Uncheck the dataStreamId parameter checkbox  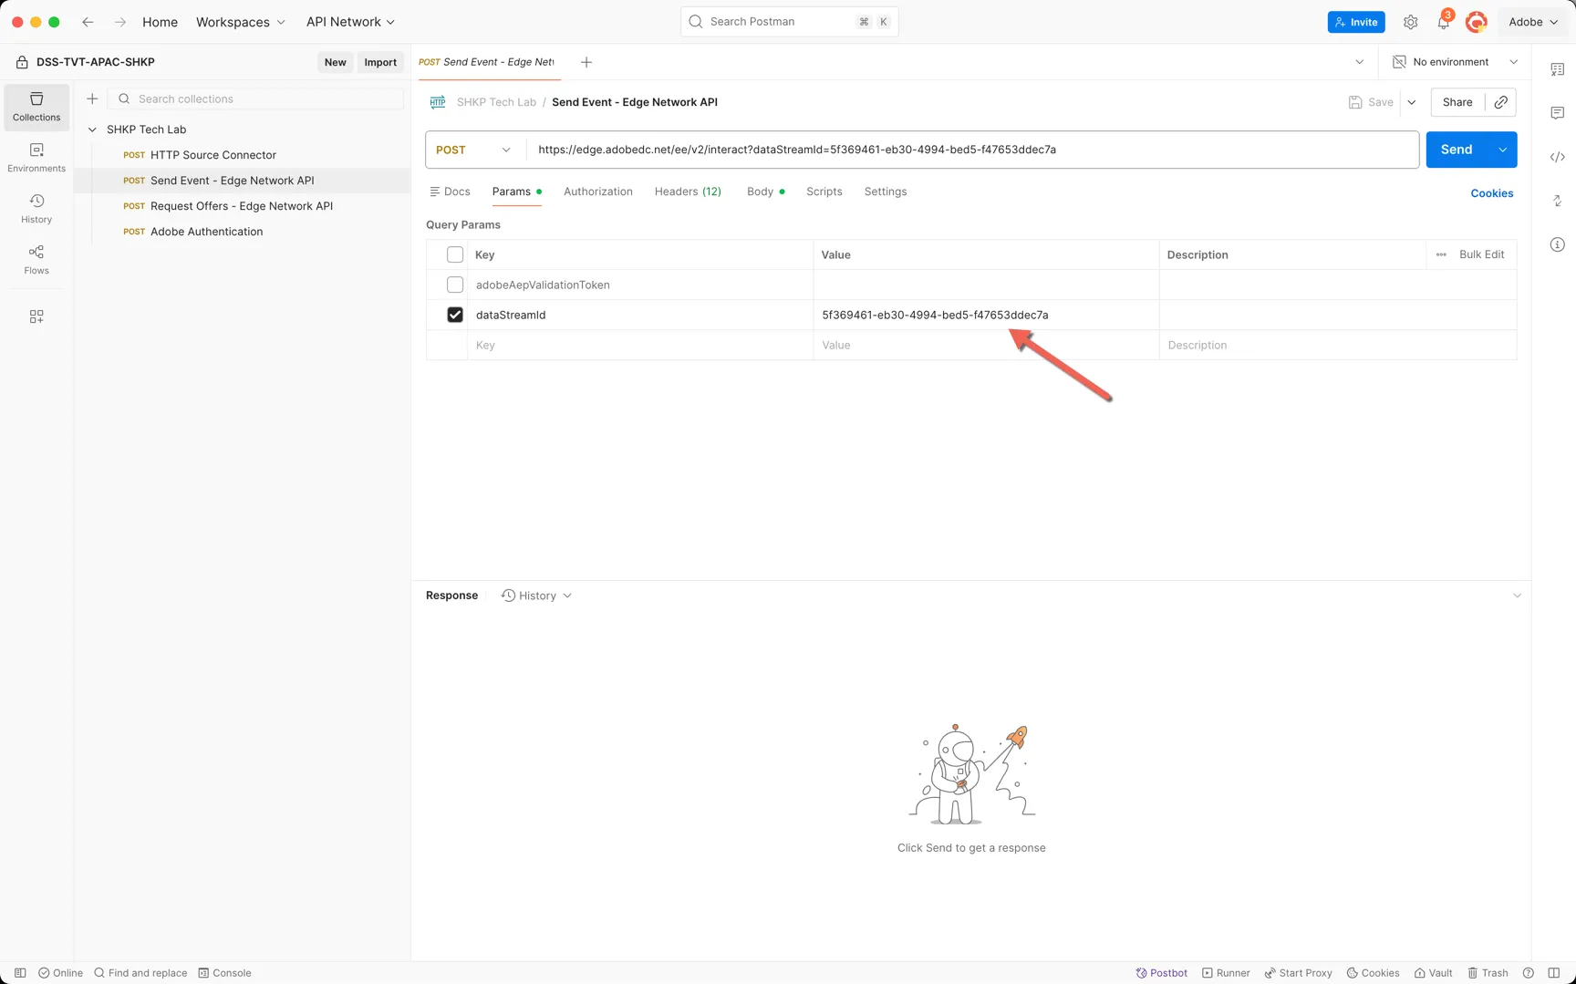(455, 315)
